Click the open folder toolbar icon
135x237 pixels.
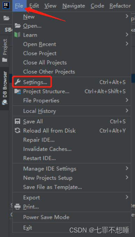[x=7, y=18]
